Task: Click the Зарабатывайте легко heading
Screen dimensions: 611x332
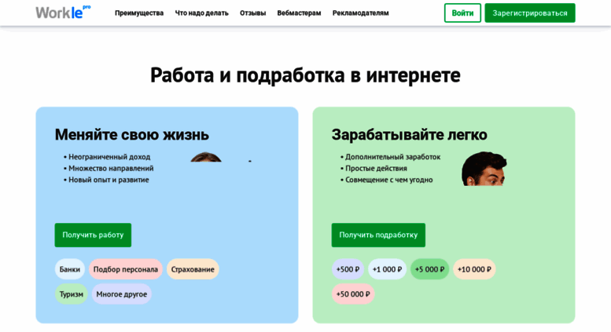Action: point(409,134)
